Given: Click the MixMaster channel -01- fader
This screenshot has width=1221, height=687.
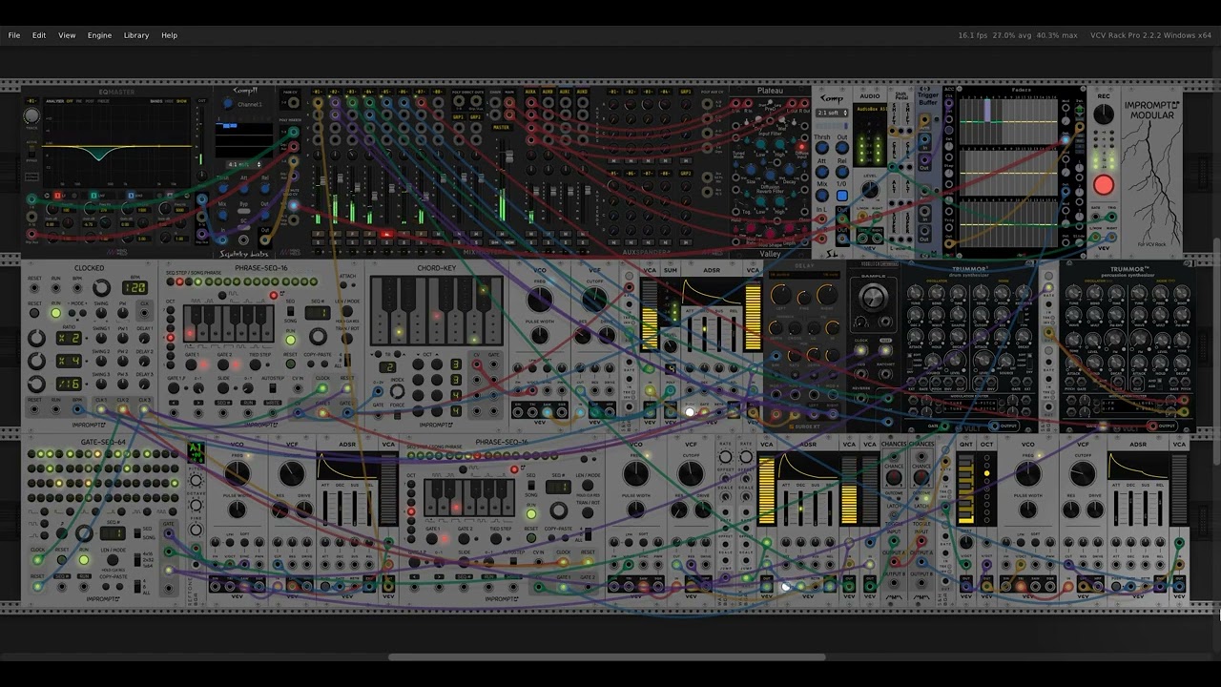Looking at the screenshot, I should (322, 180).
